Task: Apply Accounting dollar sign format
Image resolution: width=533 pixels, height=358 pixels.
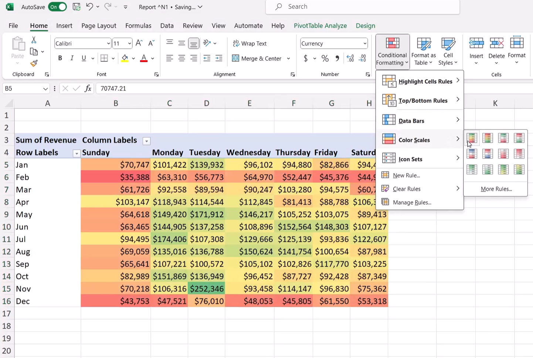Action: point(306,58)
